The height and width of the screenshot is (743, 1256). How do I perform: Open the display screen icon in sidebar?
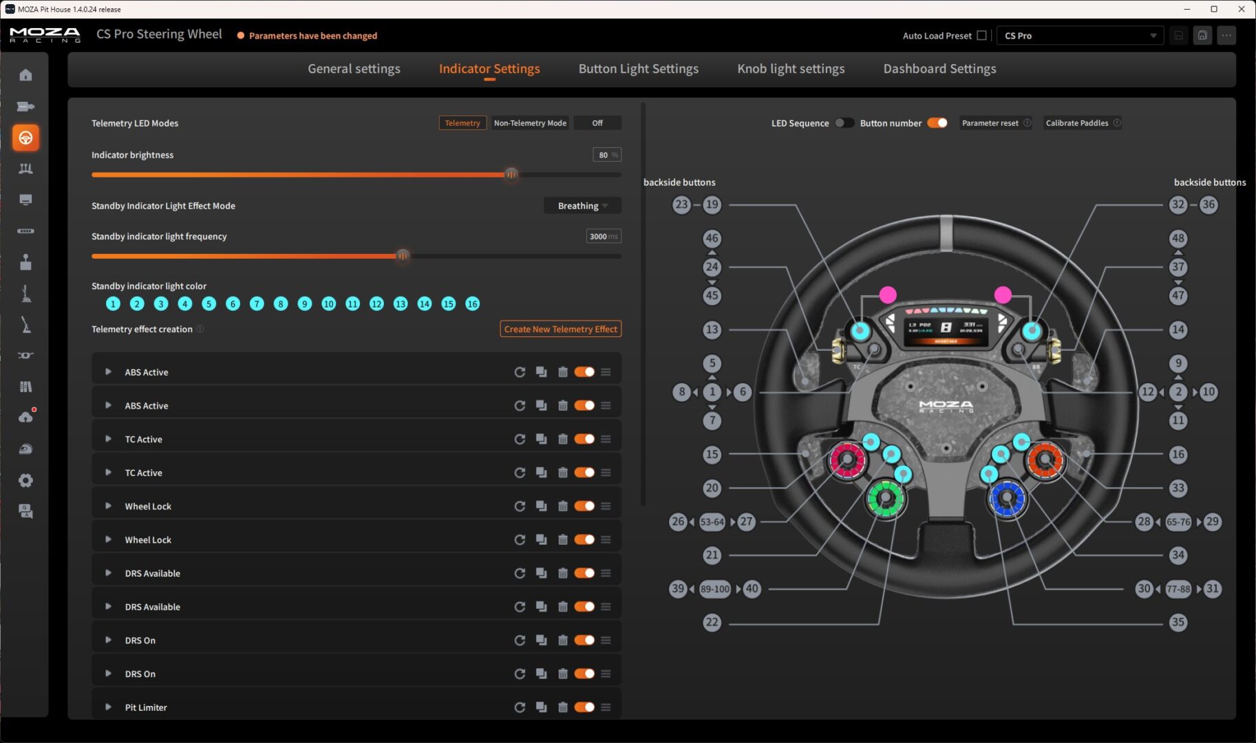click(25, 200)
